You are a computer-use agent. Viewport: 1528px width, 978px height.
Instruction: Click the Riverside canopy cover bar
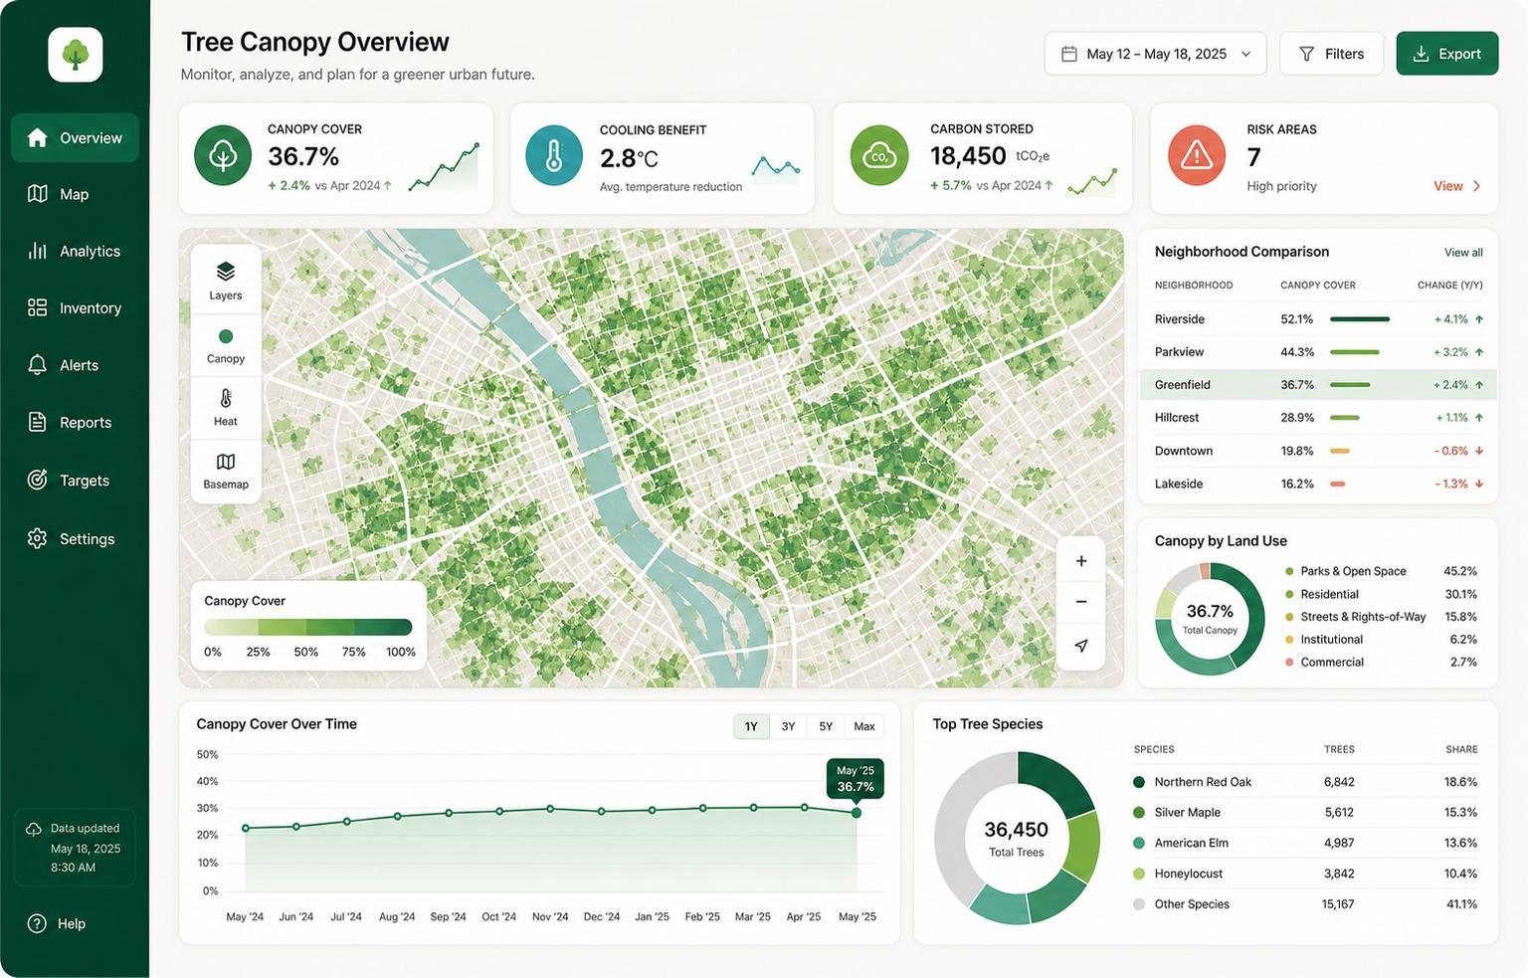coord(1360,319)
